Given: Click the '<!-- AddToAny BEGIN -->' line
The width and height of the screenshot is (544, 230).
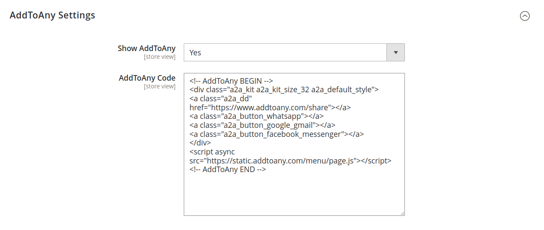Looking at the screenshot, I should [x=231, y=81].
